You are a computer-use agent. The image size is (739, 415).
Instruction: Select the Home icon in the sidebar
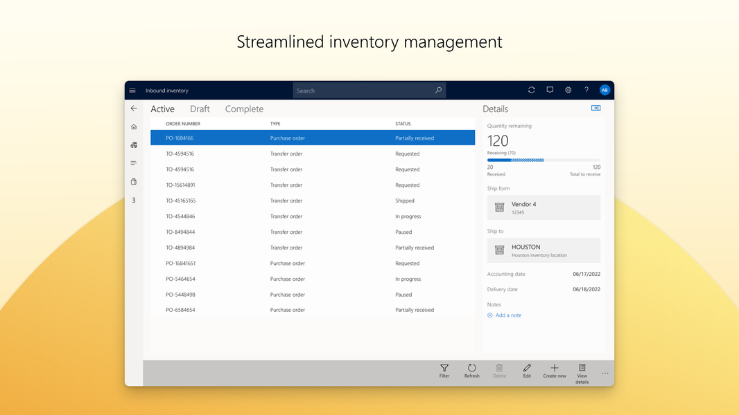[133, 127]
